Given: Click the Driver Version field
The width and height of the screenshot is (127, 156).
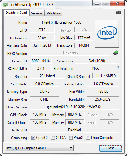Looking at the screenshot, I should [x=75, y=107].
